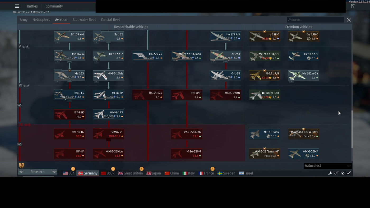Switch to the Bluewater fleet tab

click(x=84, y=20)
